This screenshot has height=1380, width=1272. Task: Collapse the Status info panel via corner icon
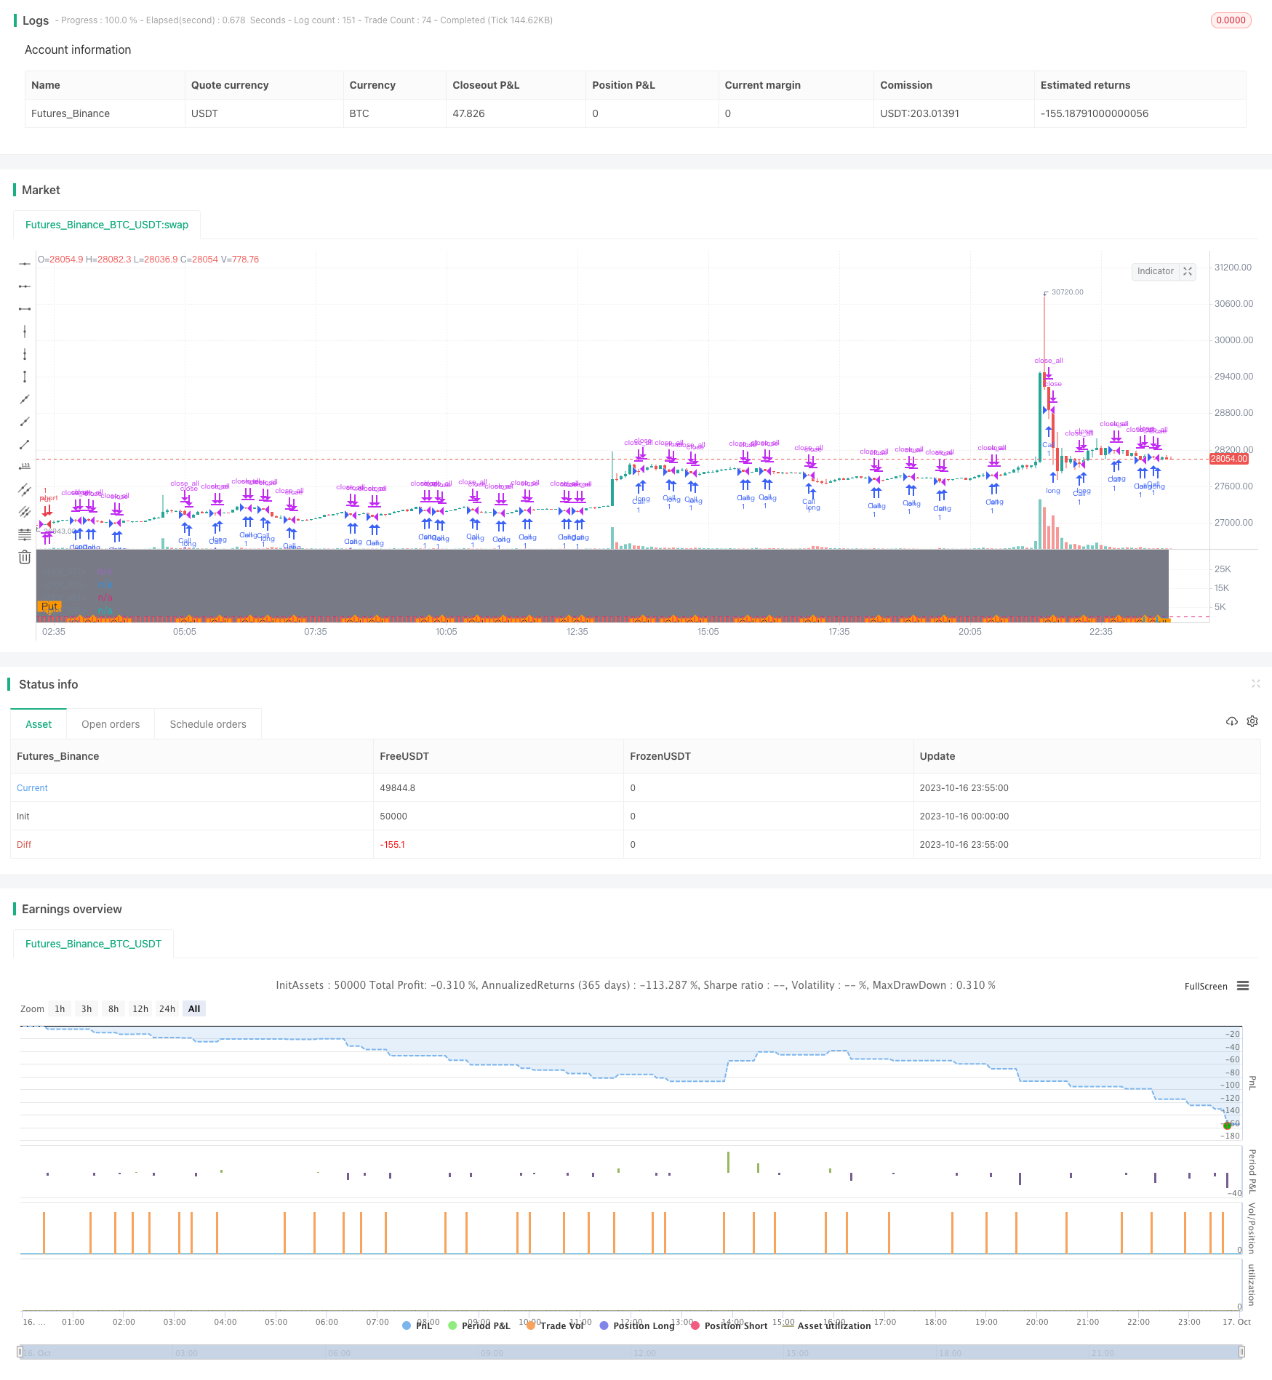coord(1255,683)
